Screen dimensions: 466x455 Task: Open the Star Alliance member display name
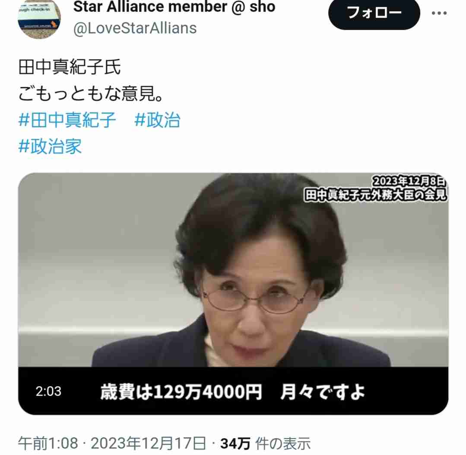[174, 6]
